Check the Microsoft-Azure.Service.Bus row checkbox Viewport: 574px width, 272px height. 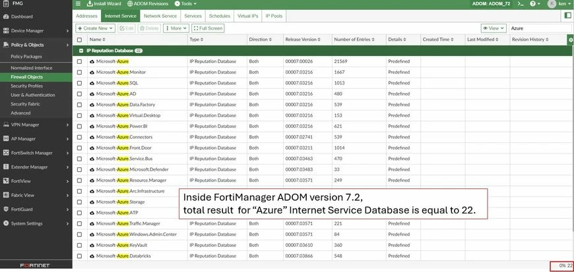click(x=79, y=159)
